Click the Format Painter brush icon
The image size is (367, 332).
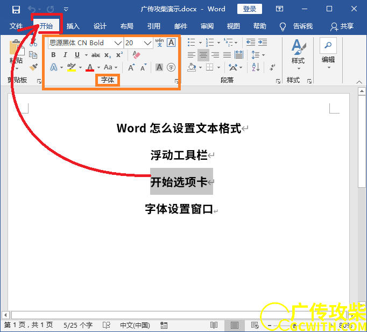33,67
